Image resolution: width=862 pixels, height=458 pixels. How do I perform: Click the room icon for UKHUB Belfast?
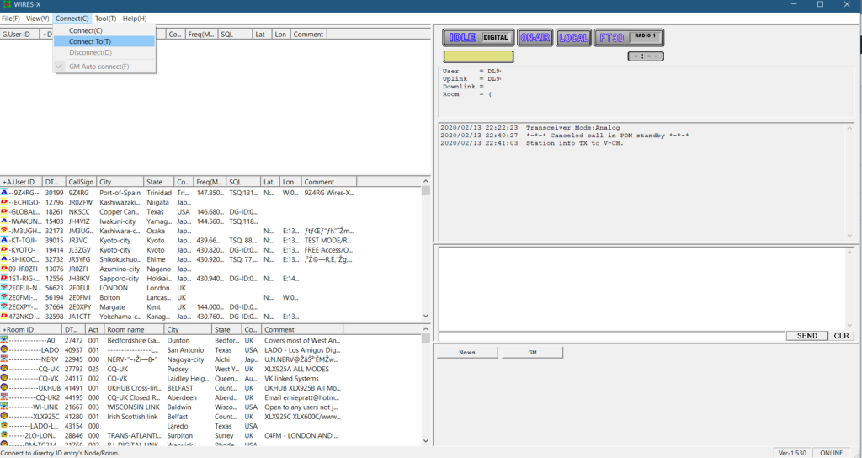[4, 388]
